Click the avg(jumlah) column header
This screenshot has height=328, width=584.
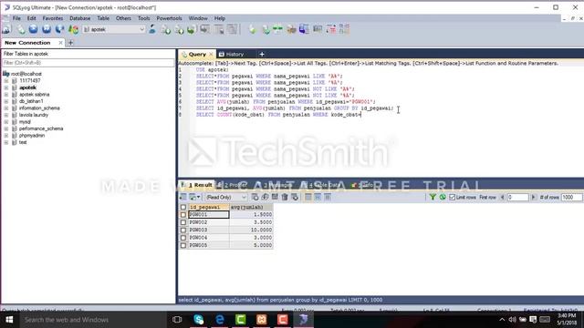(x=252, y=207)
